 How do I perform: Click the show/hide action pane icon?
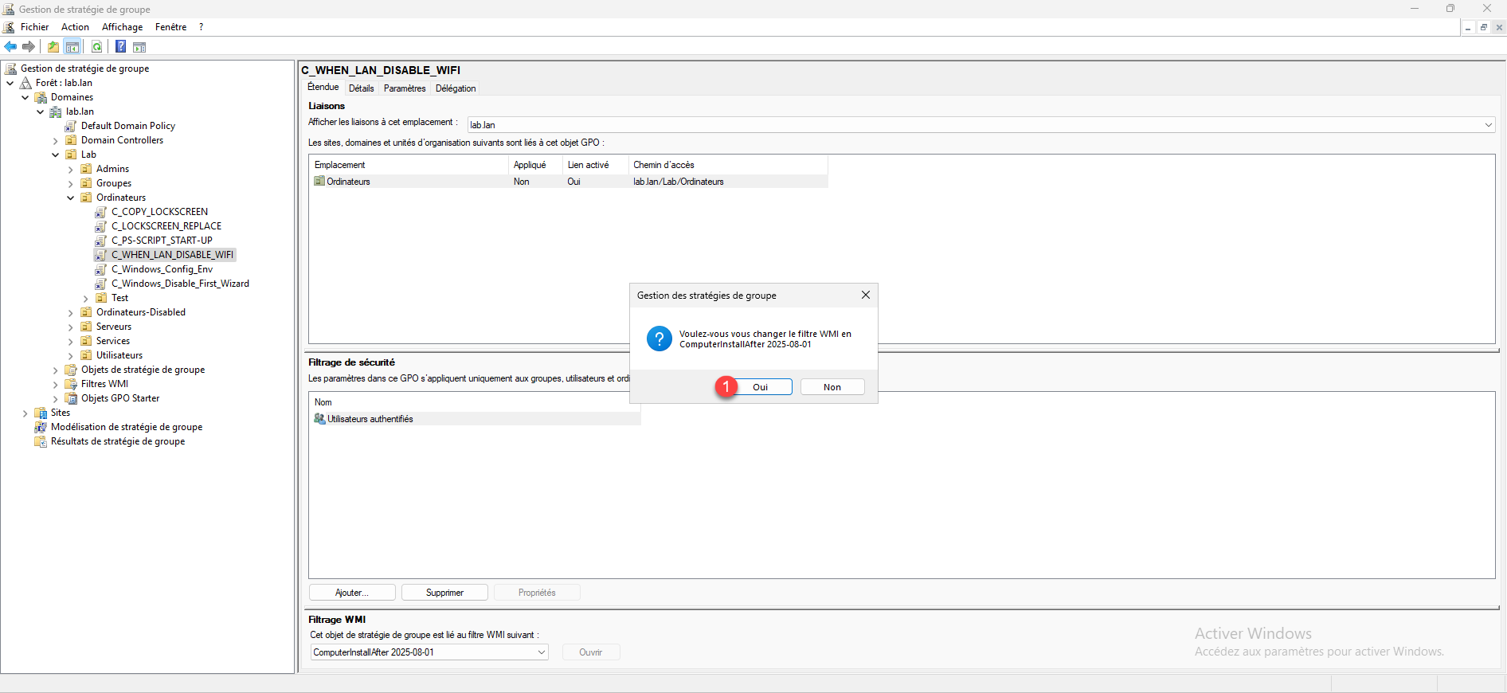[x=139, y=47]
